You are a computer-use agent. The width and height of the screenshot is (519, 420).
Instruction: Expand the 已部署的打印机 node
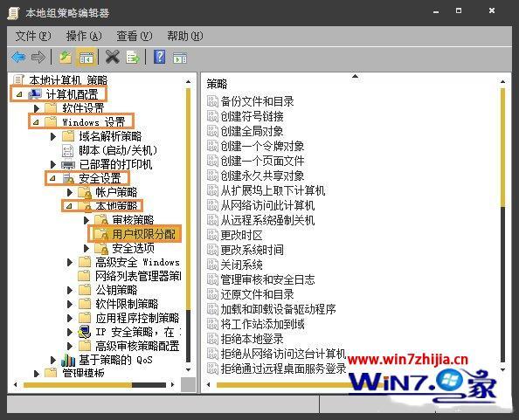(53, 164)
